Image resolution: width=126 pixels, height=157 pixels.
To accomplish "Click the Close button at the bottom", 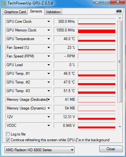I will click(111, 149).
